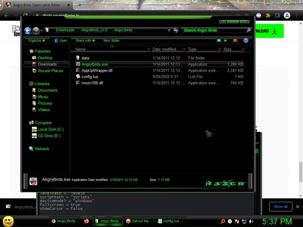The width and height of the screenshot is (303, 227).
Task: Click Open in Explorer toolbar
Action: [x=61, y=40]
